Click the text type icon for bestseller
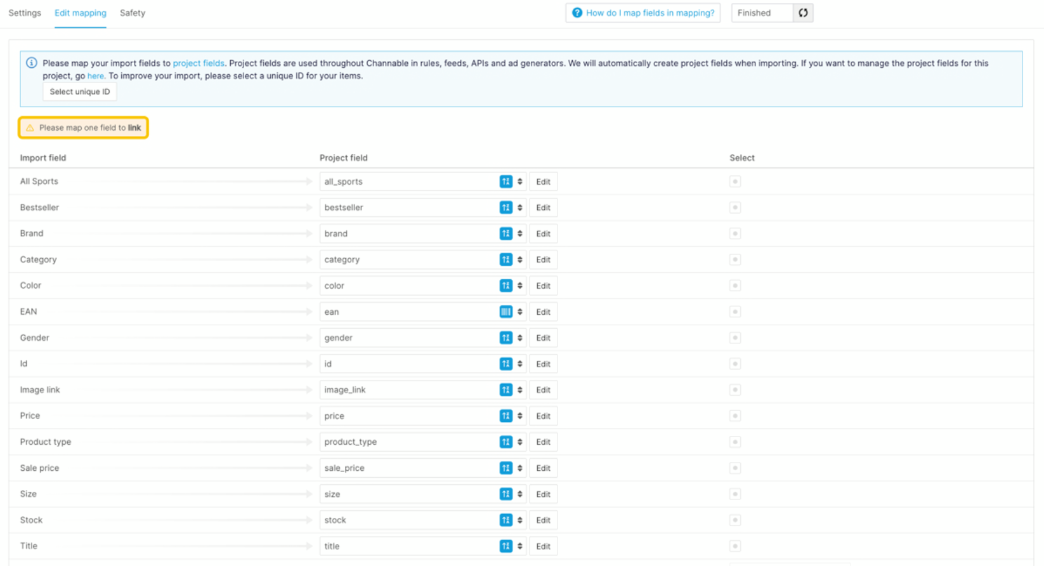This screenshot has height=566, width=1044. (506, 207)
